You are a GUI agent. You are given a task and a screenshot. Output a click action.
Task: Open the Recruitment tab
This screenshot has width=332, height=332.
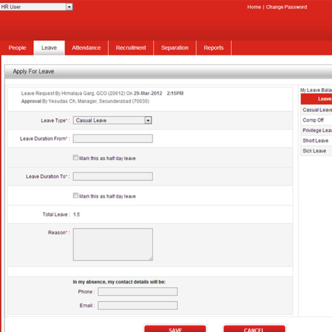[x=131, y=48]
